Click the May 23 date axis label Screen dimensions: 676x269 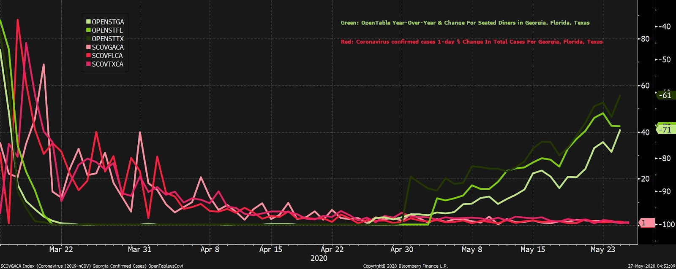click(x=603, y=250)
